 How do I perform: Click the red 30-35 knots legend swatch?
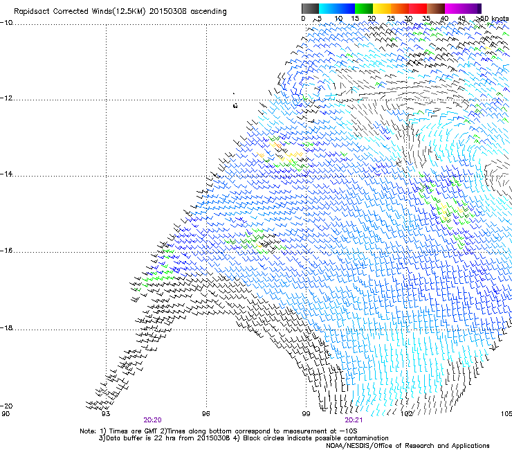click(418, 8)
